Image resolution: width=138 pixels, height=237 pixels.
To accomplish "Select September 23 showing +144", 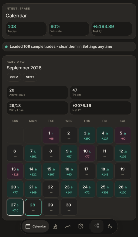I will point(69,189).
